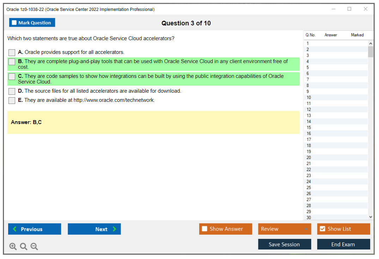Jump to question 10 in list

click(309, 98)
